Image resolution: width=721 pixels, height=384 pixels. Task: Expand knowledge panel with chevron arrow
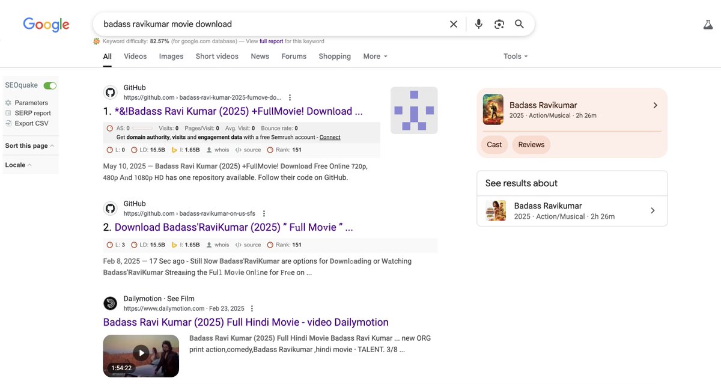655,105
